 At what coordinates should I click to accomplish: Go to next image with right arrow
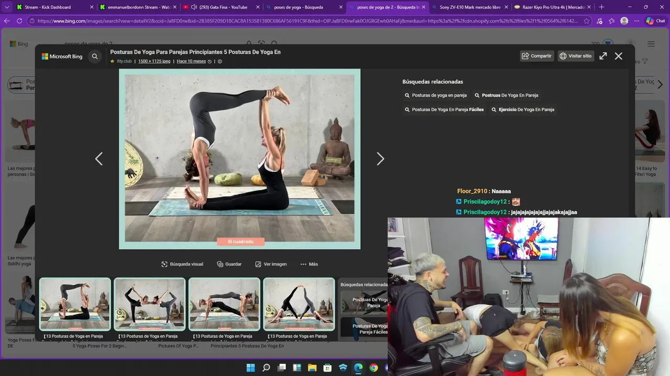tap(381, 159)
